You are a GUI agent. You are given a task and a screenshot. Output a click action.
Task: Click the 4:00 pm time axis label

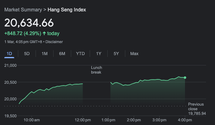pyautogui.click(x=185, y=119)
